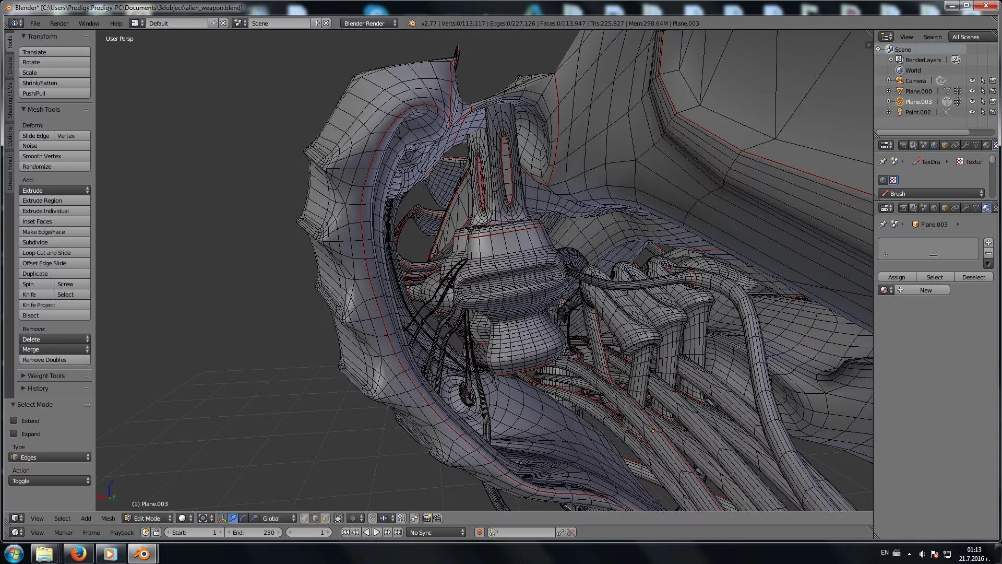Screen dimensions: 1002x564
Task: Toggle proportional editing icon in 3D header
Action: click(353, 519)
